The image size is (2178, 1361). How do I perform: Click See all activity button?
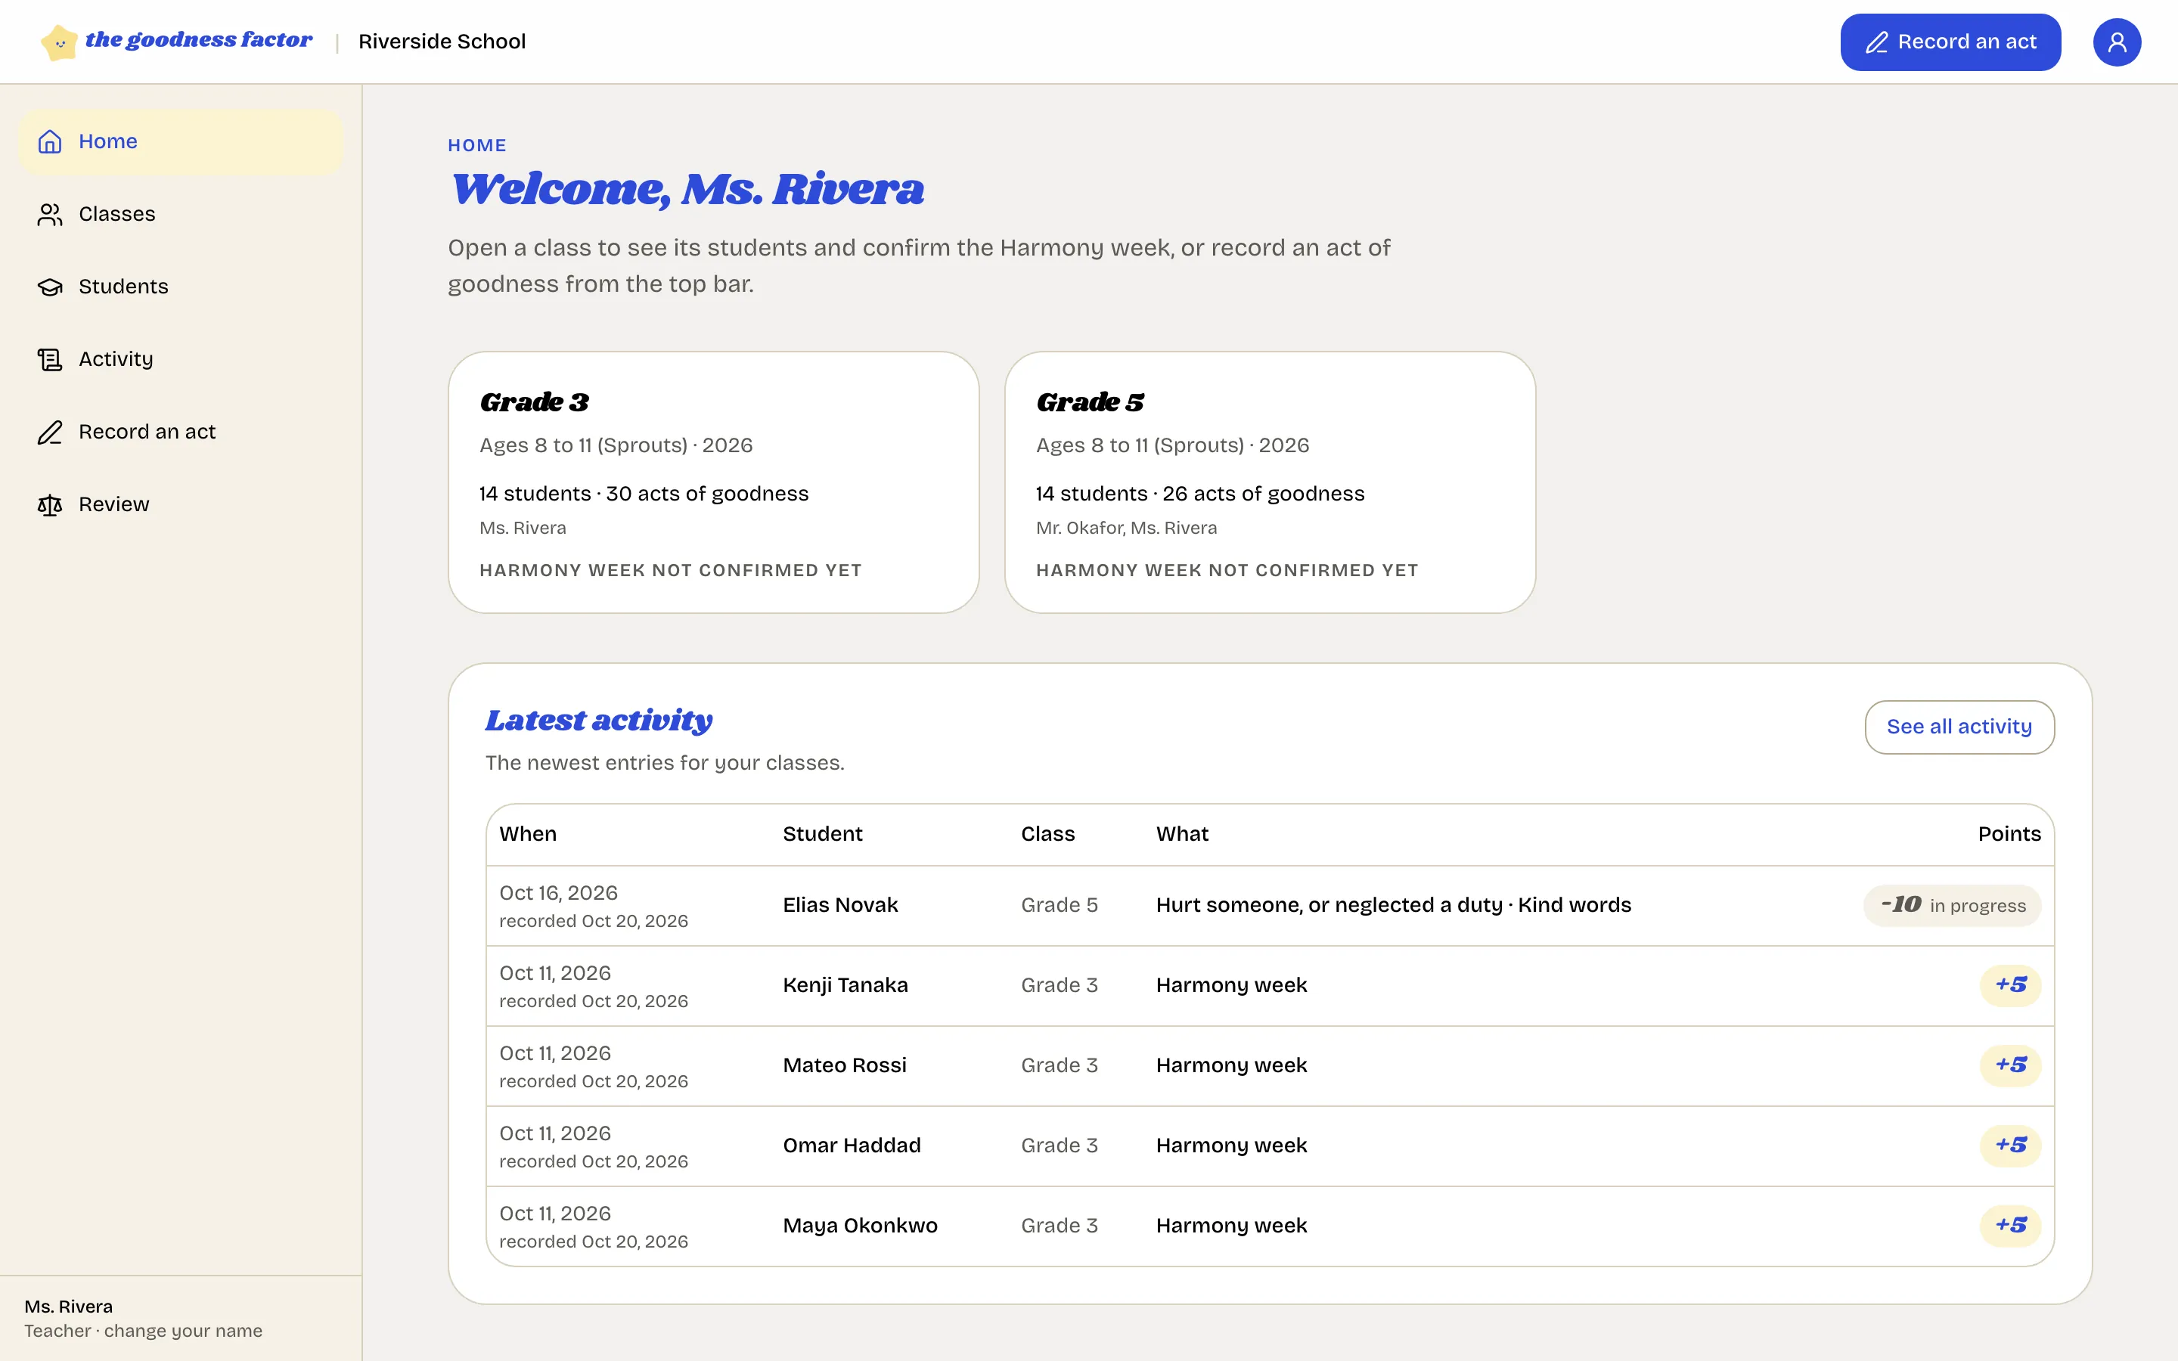pos(1959,727)
